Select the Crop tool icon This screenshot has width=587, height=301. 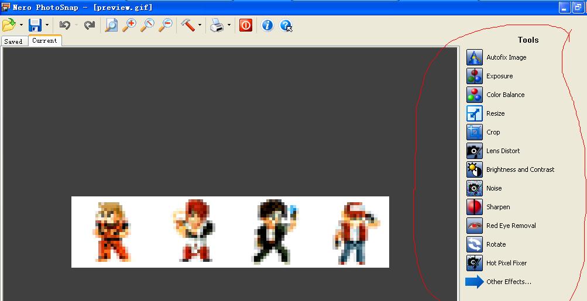click(474, 132)
